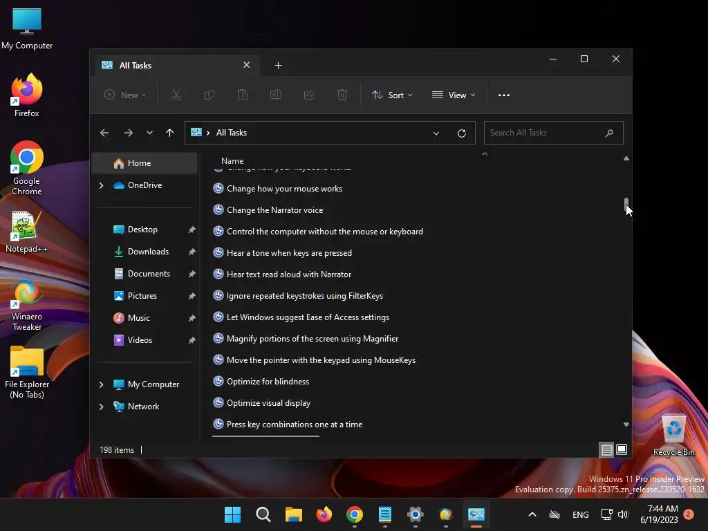
Task: Expand the OneDrive tree node
Action: tap(101, 185)
